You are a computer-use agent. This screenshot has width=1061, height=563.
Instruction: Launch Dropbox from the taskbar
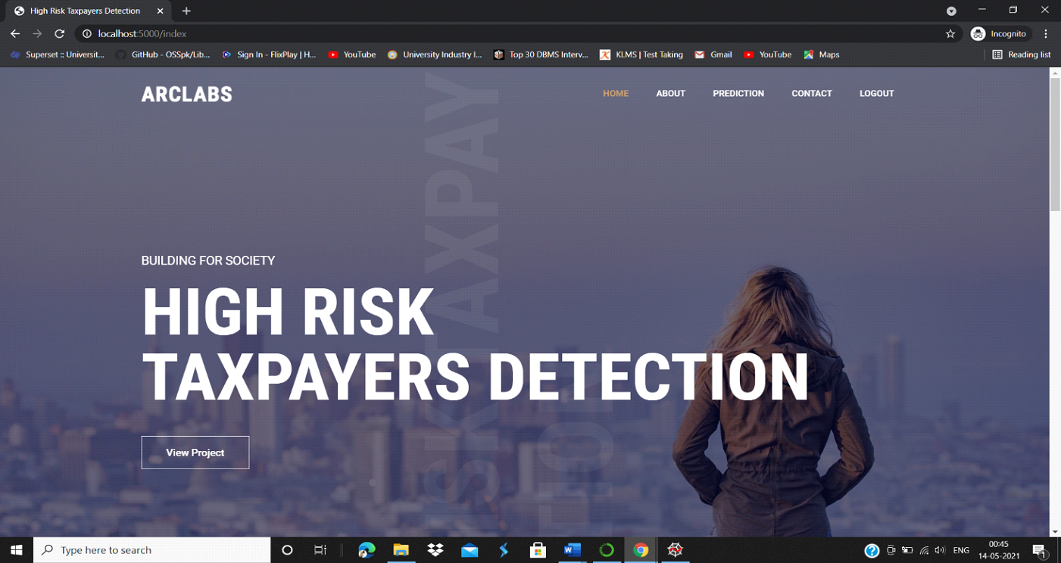[435, 550]
